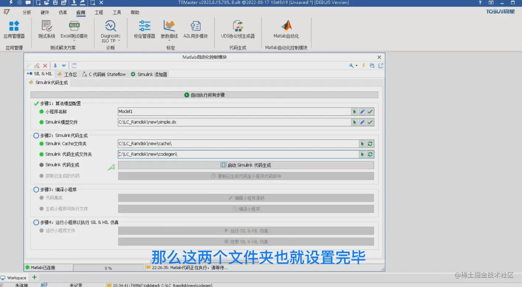522x287 pixels.
Task: Click the 步骤1 算法模型配置 checkmark
Action: (x=36, y=104)
